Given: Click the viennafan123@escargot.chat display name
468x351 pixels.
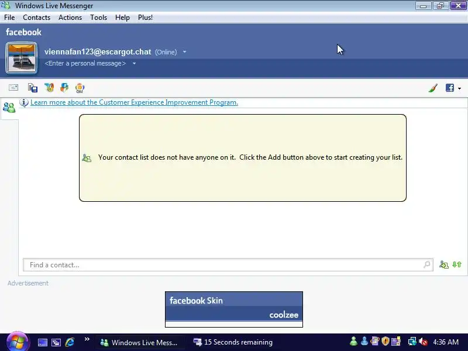Looking at the screenshot, I should coord(98,51).
